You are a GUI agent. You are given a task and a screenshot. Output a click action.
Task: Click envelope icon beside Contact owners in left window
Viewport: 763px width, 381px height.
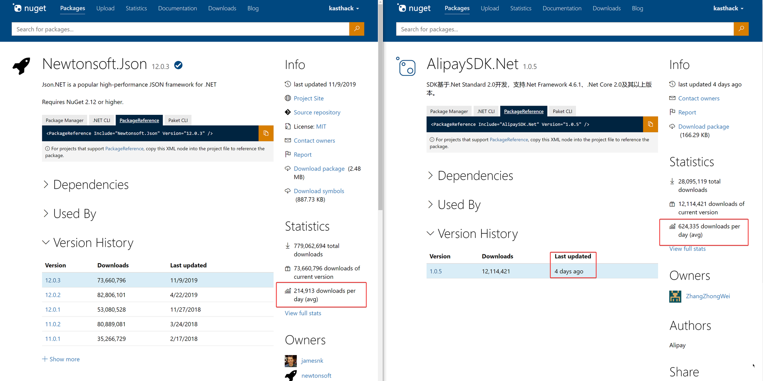pyautogui.click(x=288, y=140)
